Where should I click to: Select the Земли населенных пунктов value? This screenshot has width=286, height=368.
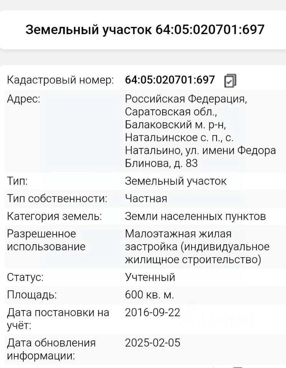[x=196, y=216]
